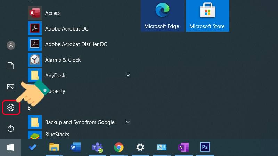Launch Adobe Acrobat Distiller DC icon
This screenshot has width=278, height=156.
point(35,44)
